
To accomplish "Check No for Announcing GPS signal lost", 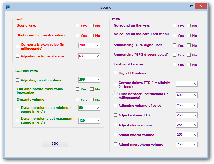I will [x=189, y=45].
